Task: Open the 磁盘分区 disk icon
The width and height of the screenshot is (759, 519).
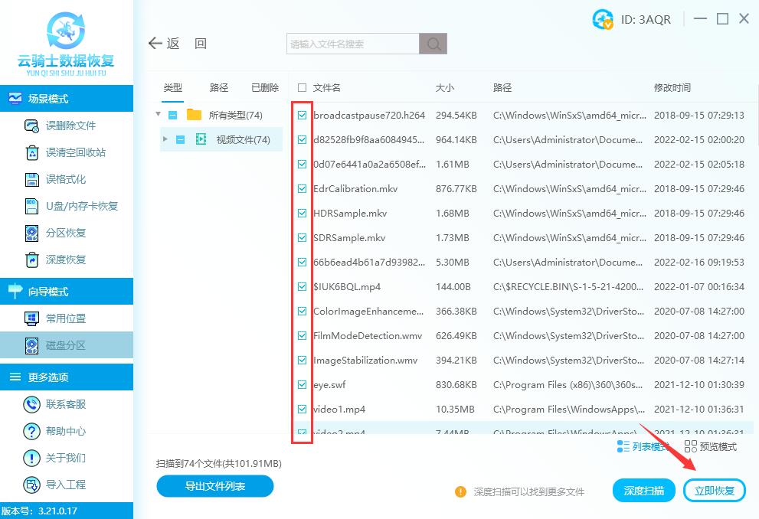Action: tap(31, 345)
